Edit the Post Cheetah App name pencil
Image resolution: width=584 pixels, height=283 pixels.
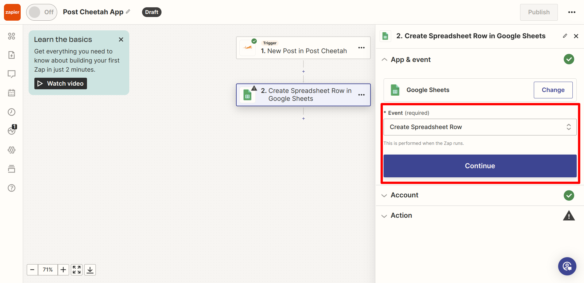tap(128, 12)
